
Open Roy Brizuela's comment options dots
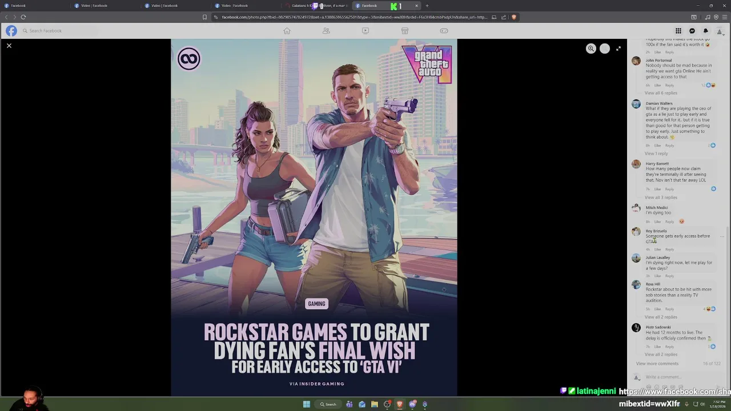pyautogui.click(x=722, y=236)
